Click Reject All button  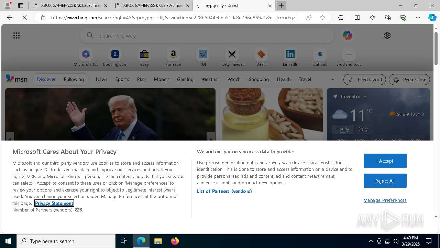pyautogui.click(x=385, y=181)
